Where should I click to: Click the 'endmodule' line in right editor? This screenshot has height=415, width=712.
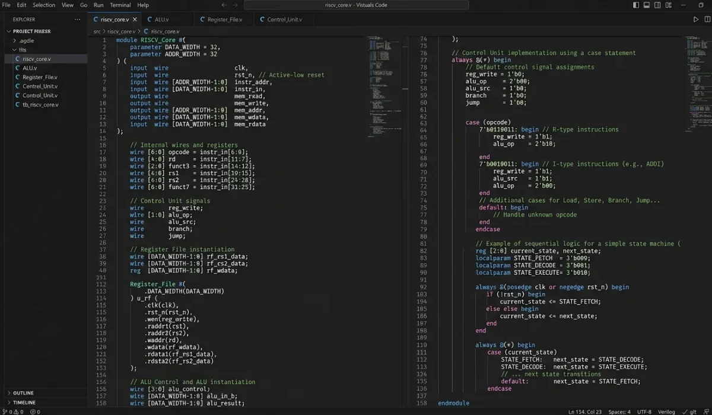[453, 403]
